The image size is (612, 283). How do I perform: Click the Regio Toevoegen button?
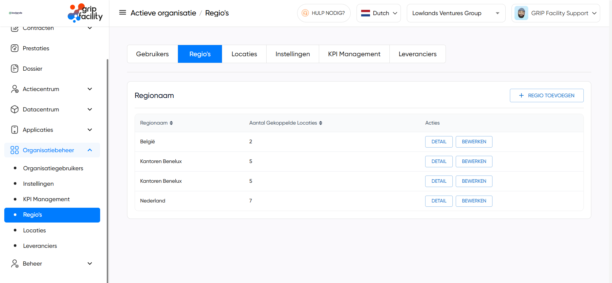click(546, 96)
